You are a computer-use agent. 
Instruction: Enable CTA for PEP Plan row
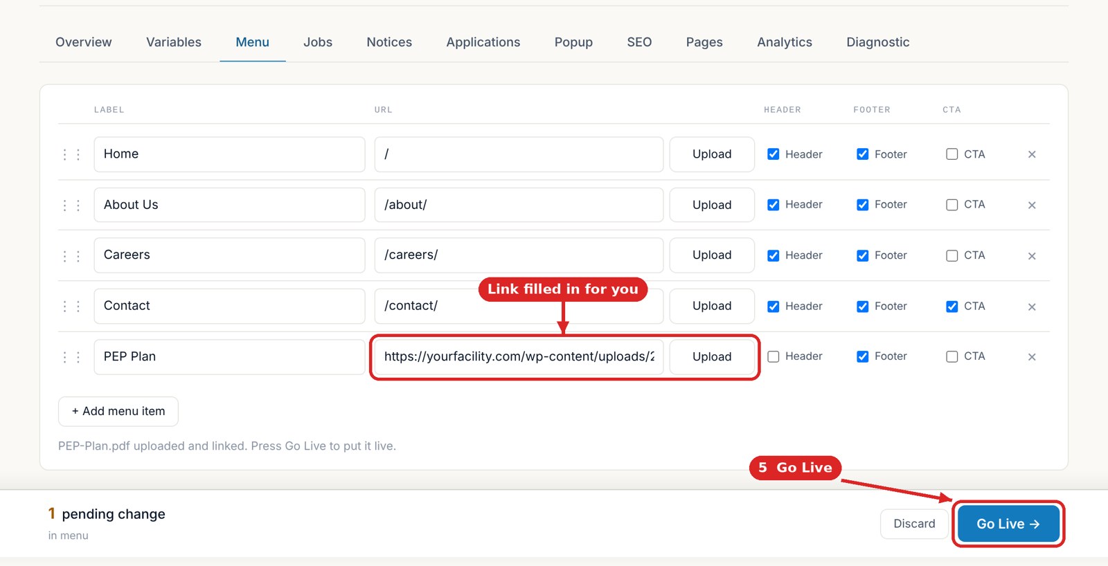pos(952,356)
